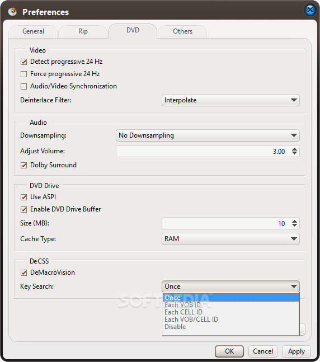
Task: Select Disable in the Key Search list
Action: point(230,327)
